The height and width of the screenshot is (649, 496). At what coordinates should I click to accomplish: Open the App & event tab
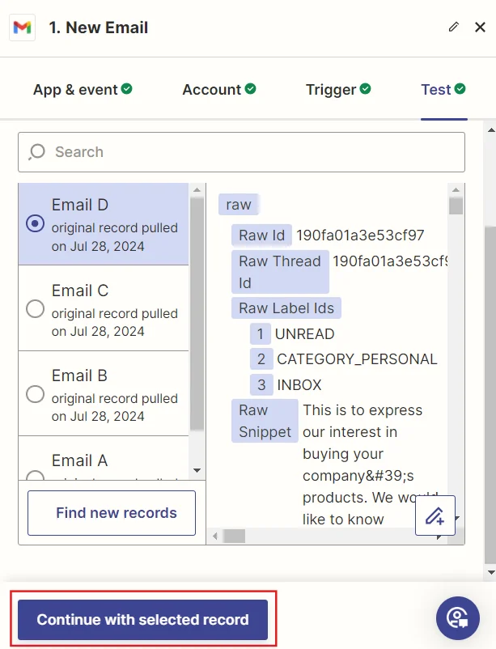click(x=83, y=89)
